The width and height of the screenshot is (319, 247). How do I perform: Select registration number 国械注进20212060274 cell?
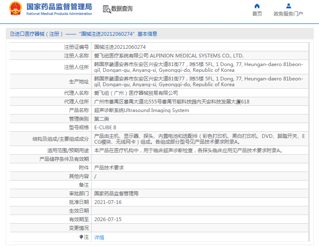(120, 47)
